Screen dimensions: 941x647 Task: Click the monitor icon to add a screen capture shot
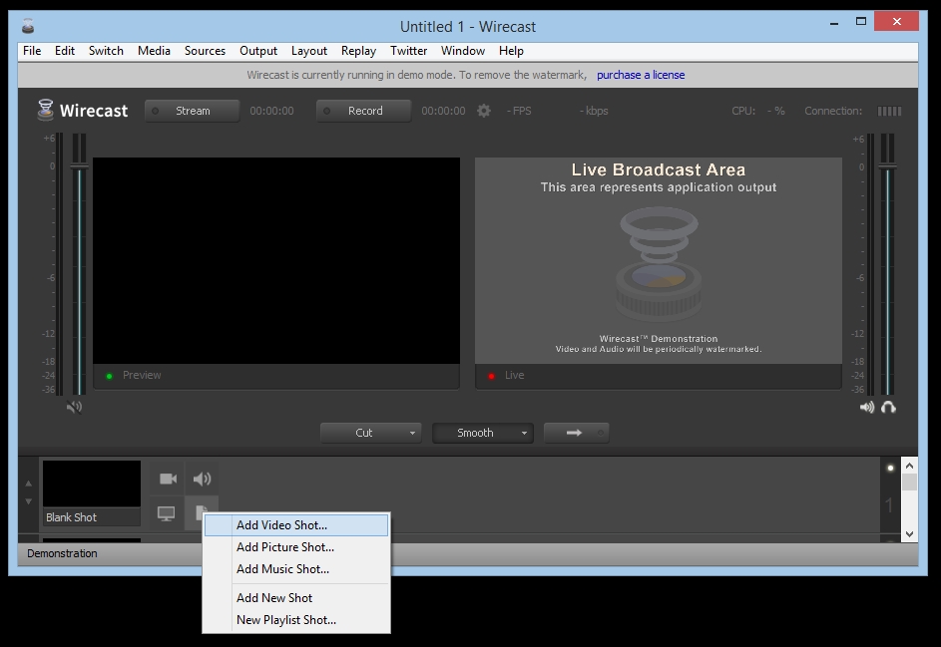[167, 513]
